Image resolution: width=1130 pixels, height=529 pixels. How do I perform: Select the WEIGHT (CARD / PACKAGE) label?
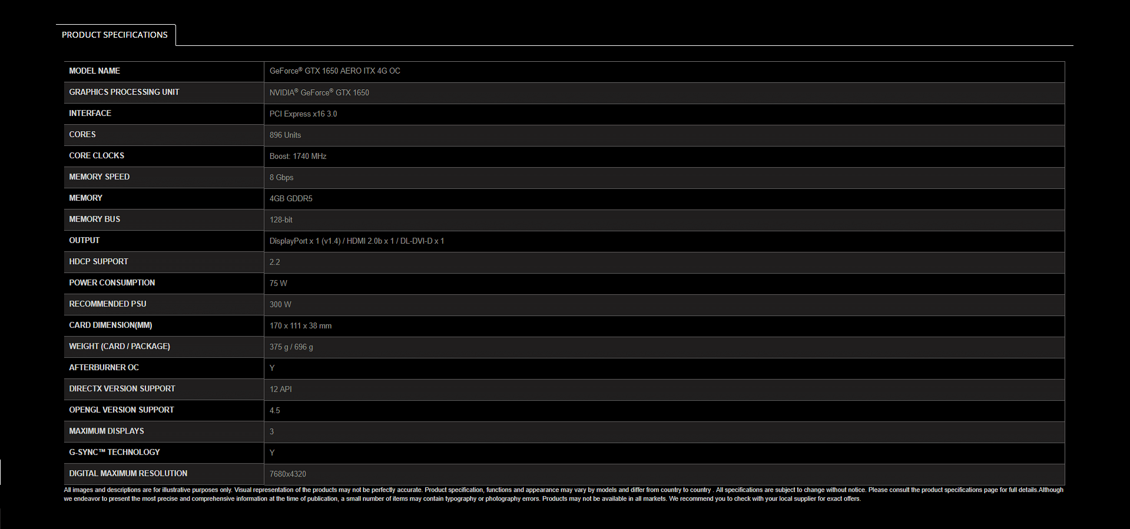coord(120,346)
